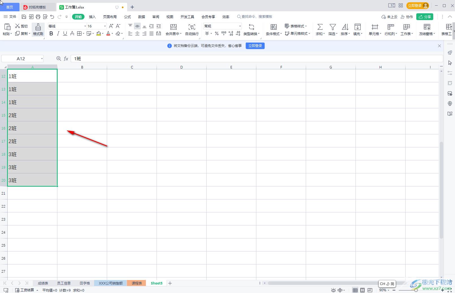
Task: Click the Type Conversion (类型转换) icon
Action: coord(251,27)
